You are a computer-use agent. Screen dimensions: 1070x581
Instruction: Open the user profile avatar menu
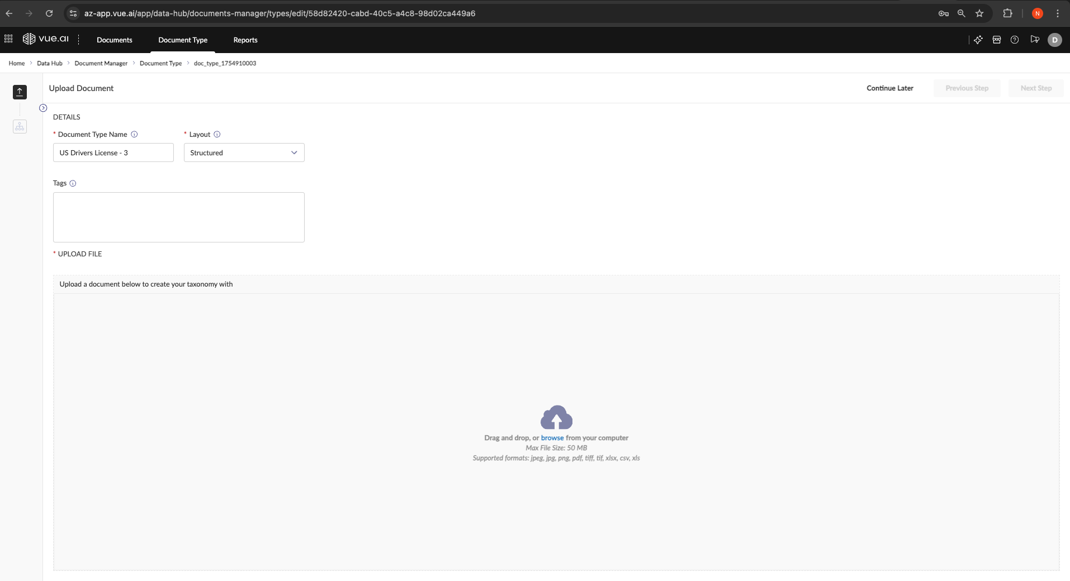pyautogui.click(x=1055, y=40)
